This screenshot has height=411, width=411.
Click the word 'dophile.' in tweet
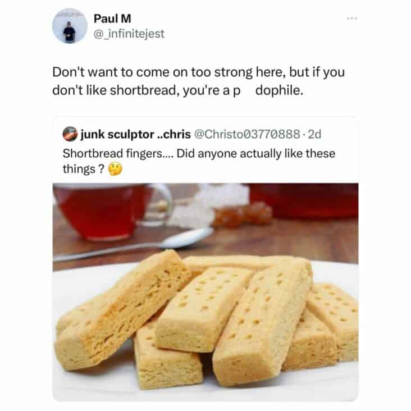point(279,90)
